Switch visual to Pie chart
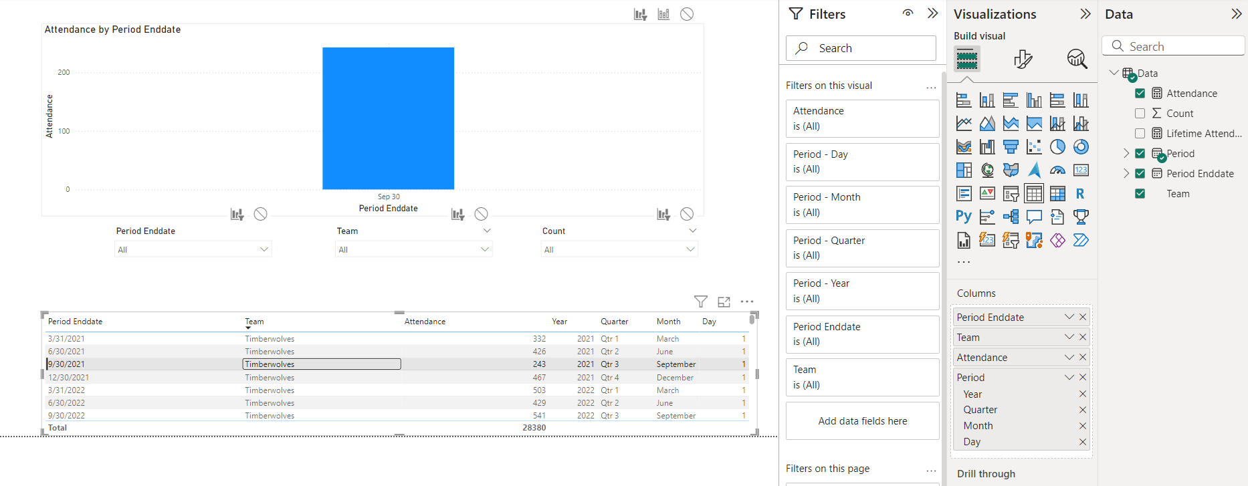The width and height of the screenshot is (1248, 486). [x=1057, y=147]
